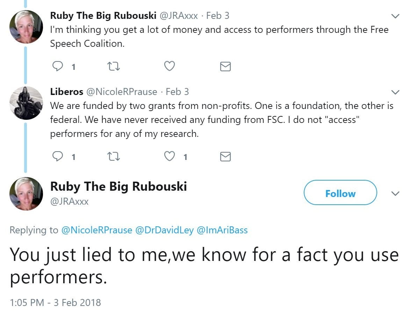Viewport: 402px width, 314px height.
Task: Open the 1:05 PM - 3 Feb 2018 timestamp
Action: click(x=55, y=302)
